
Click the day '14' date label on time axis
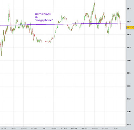point(44,128)
